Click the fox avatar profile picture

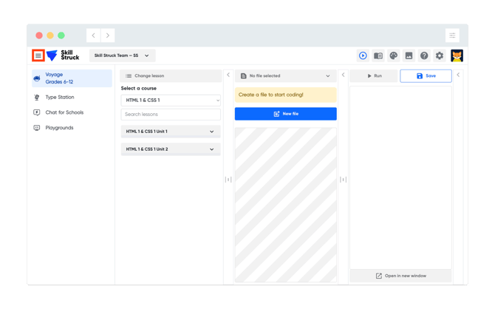point(457,56)
